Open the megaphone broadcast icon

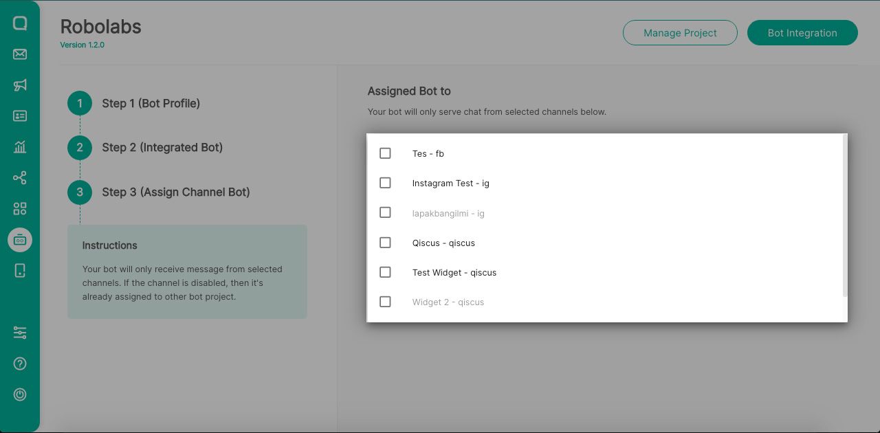point(20,85)
